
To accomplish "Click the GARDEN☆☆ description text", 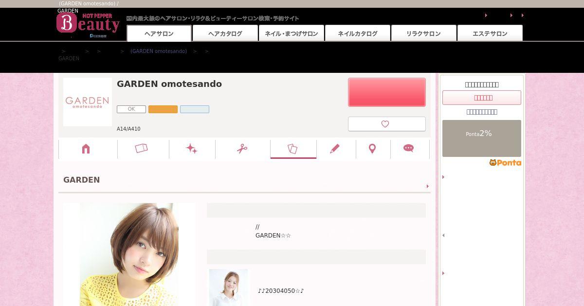I will [x=273, y=236].
